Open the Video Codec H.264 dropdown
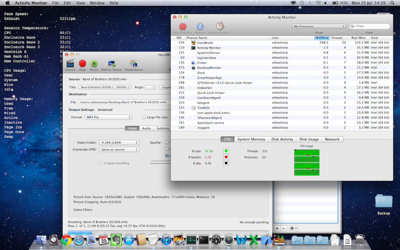This screenshot has width=400, height=250. [119, 143]
